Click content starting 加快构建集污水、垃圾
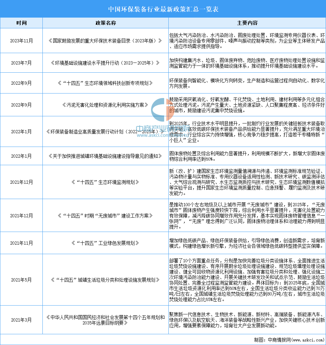This screenshot has width=326, height=345. coord(247,63)
